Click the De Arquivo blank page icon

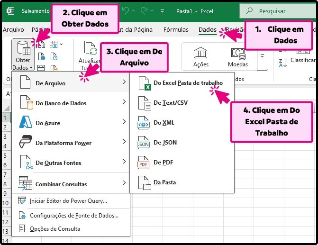point(25,82)
